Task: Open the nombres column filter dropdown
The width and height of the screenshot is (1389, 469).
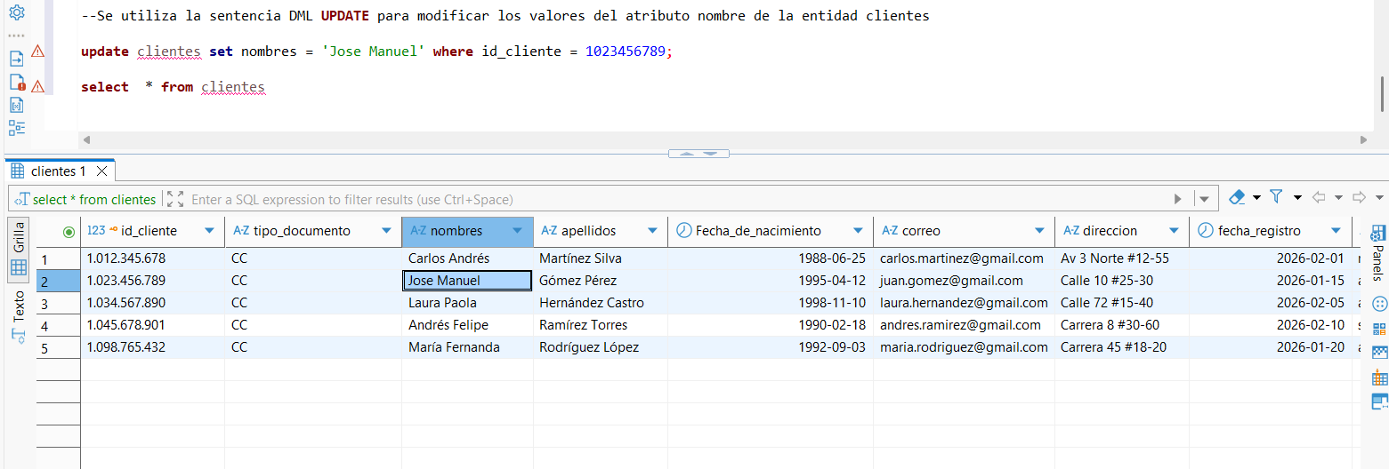Action: tap(517, 231)
